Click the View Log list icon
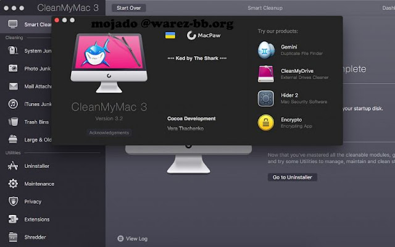 pos(120,238)
